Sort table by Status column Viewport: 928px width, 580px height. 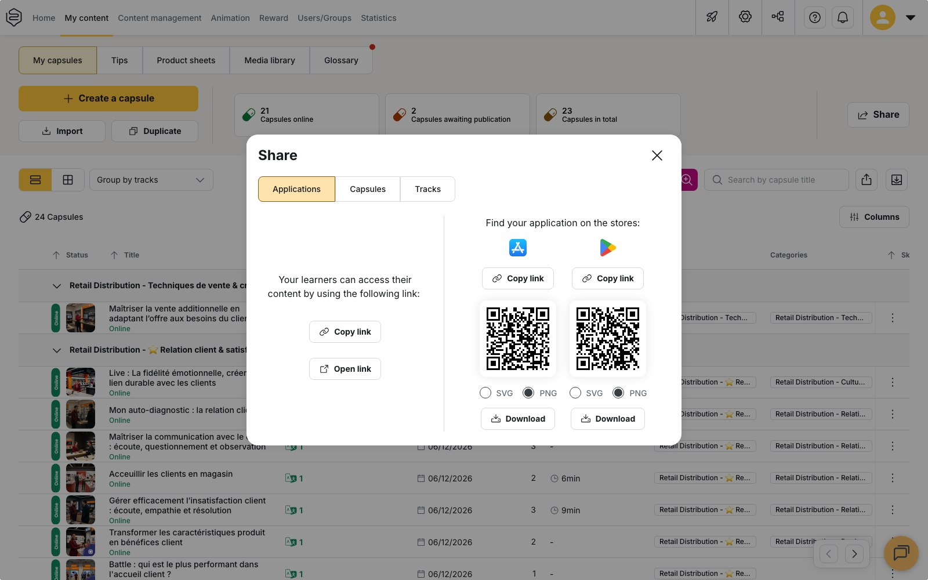click(70, 255)
